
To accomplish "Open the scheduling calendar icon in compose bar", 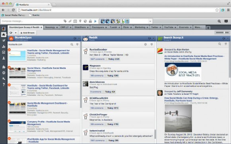I will coord(75,21).
